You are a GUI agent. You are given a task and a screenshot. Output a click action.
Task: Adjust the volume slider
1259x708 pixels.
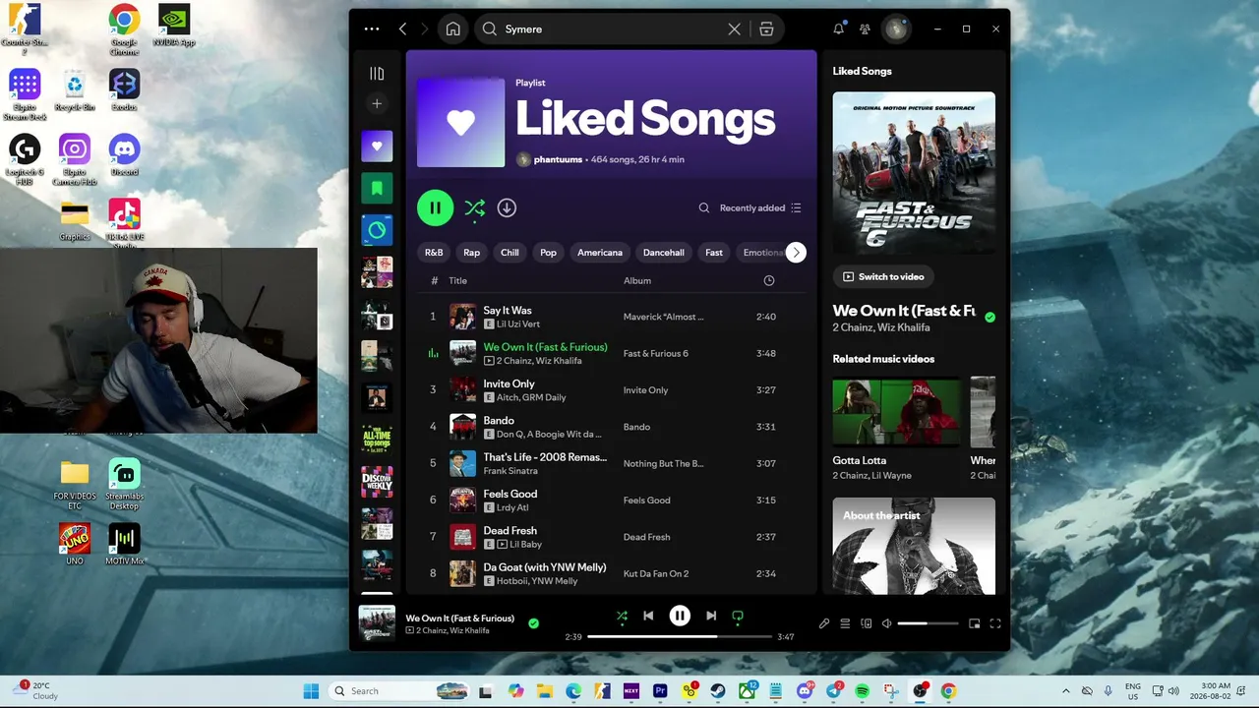tap(928, 623)
